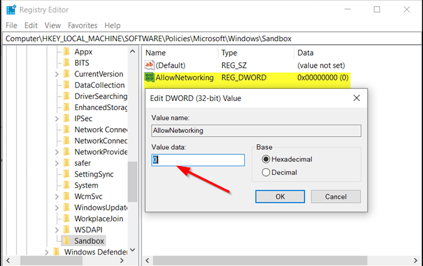Click the DataCollection folder icon
This screenshot has height=266, width=423.
pos(66,85)
